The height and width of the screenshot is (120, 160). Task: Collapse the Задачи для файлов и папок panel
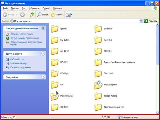pyautogui.click(x=43, y=28)
